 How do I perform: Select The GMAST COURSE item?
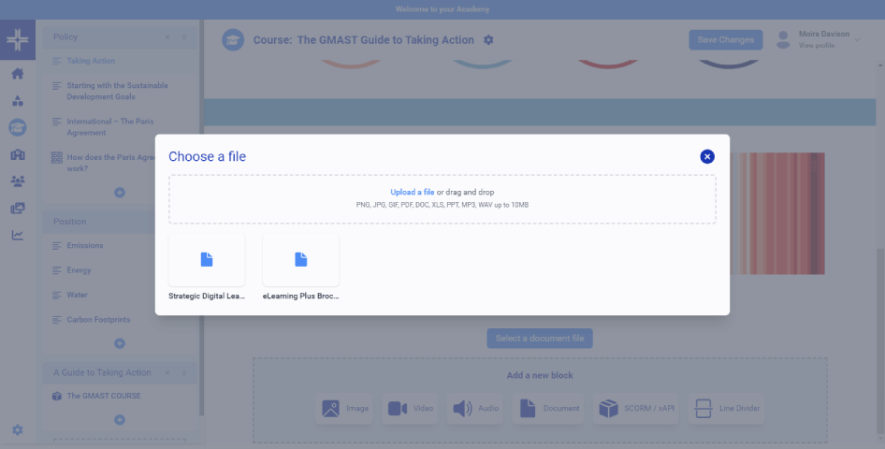(103, 396)
